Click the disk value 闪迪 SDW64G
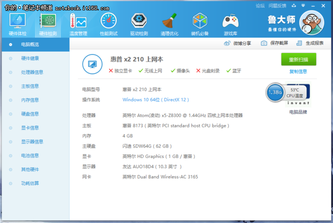 [147, 146]
